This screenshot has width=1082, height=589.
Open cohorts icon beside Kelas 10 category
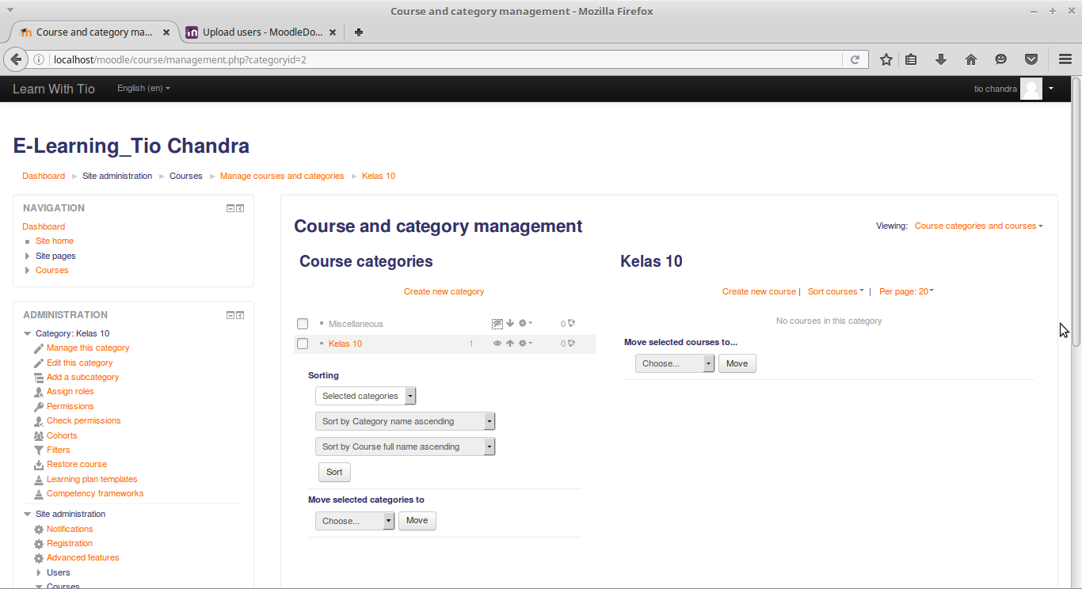(x=571, y=343)
